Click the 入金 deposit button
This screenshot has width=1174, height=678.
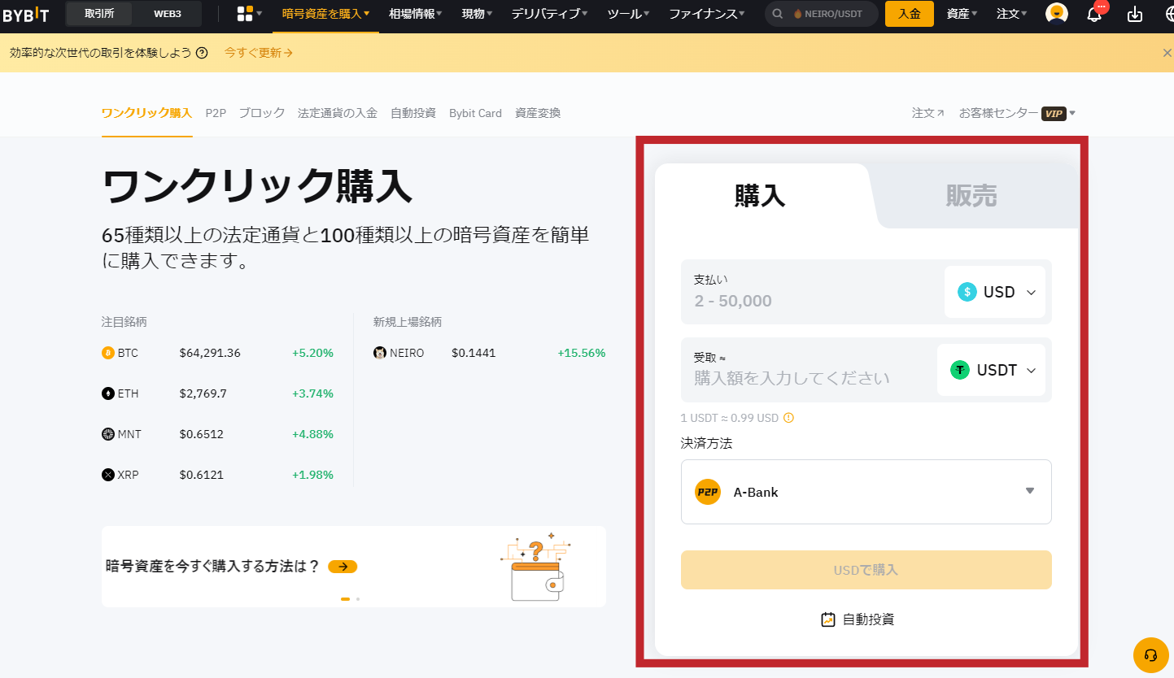(x=910, y=14)
